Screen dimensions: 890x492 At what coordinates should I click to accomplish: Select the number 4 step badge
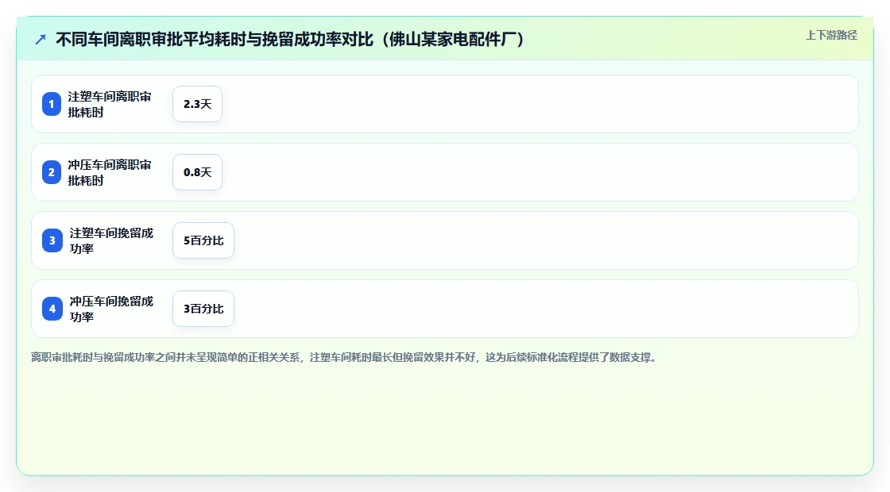point(52,309)
